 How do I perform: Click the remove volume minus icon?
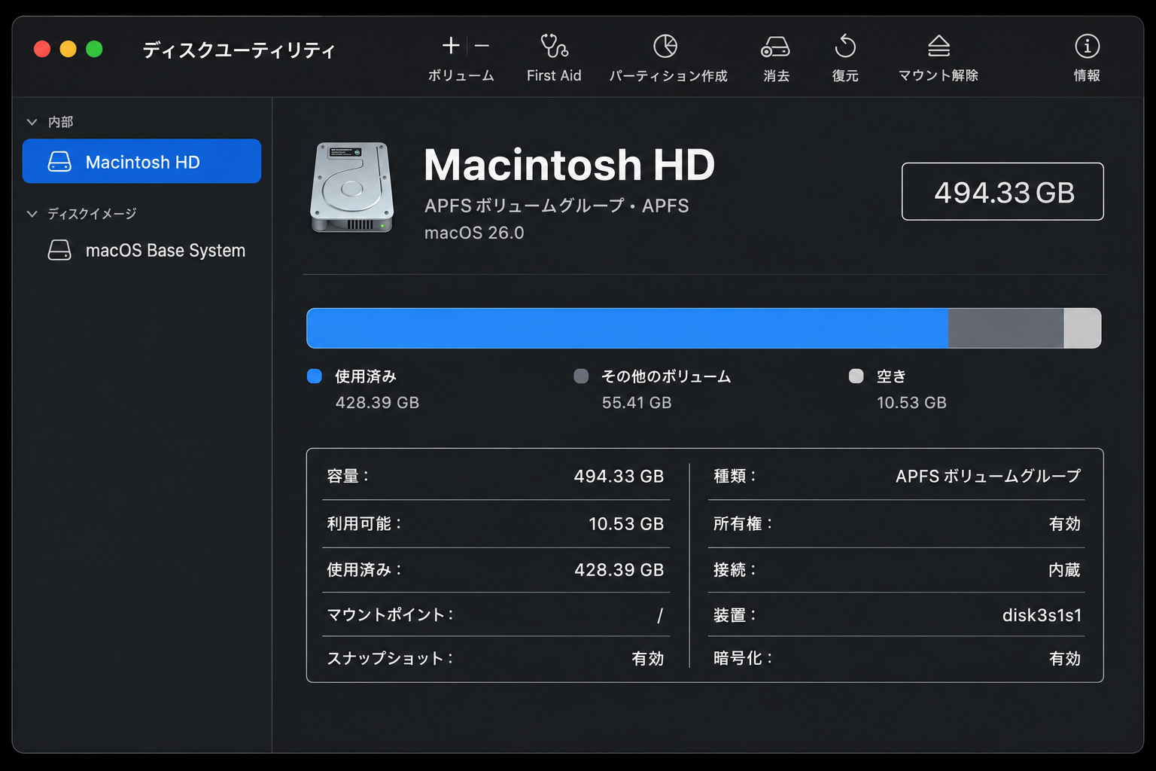click(482, 46)
